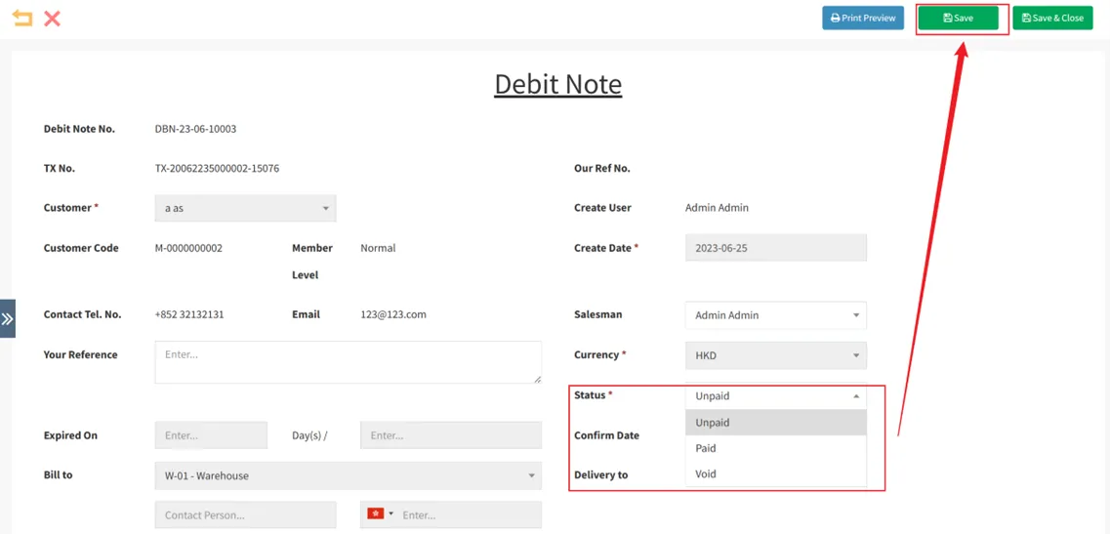Open the Print Preview
This screenshot has height=534, width=1110.
[863, 18]
